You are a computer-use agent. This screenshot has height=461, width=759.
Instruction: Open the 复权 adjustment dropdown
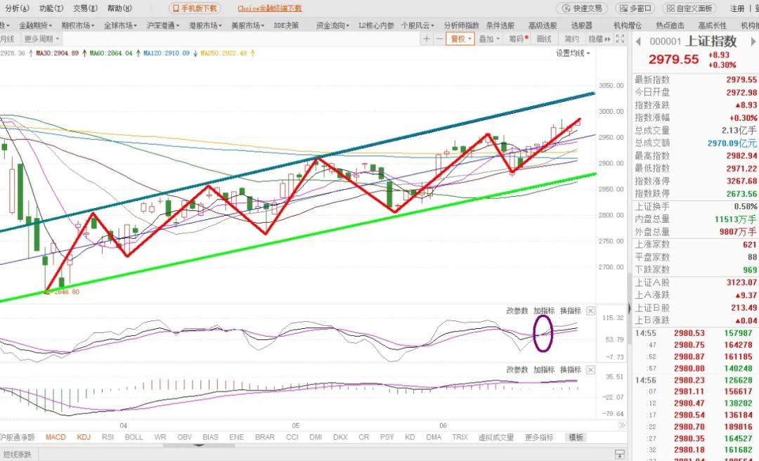tap(460, 39)
